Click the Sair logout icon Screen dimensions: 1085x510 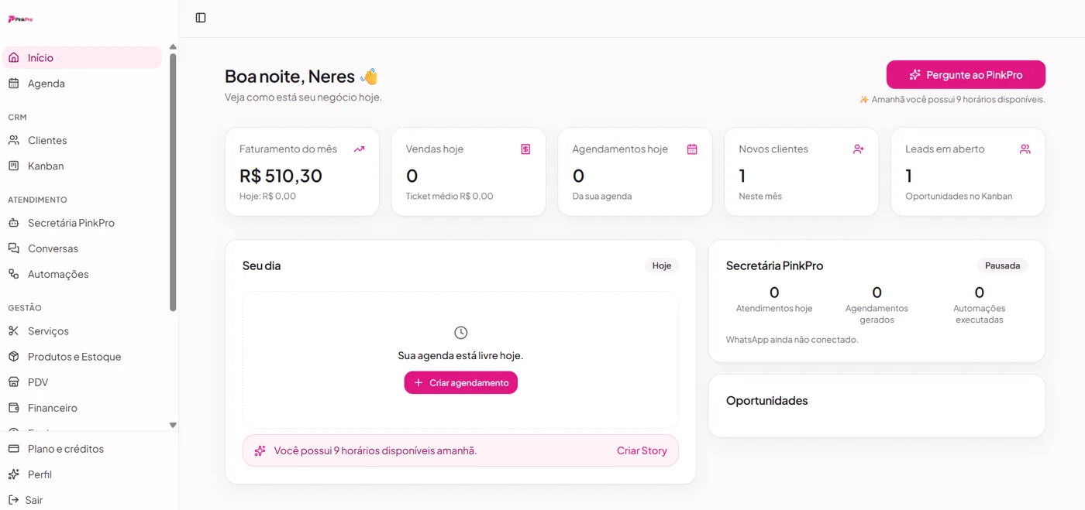click(13, 500)
